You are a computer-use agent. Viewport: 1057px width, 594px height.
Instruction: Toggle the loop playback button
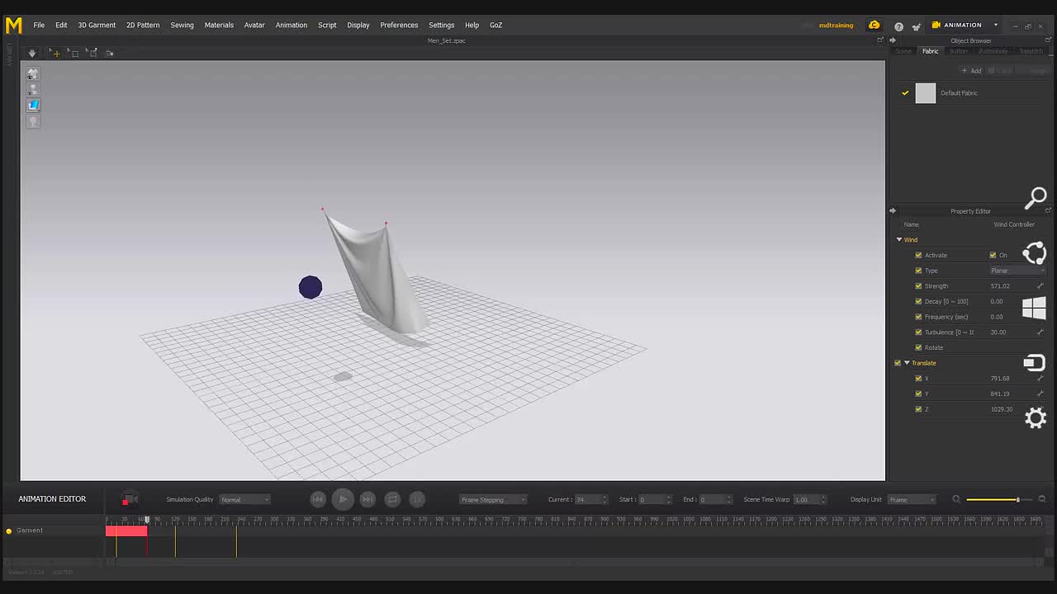click(x=392, y=499)
